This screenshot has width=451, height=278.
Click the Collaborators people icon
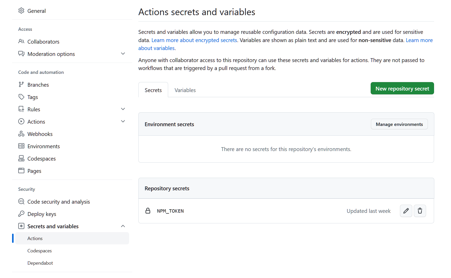tap(21, 42)
